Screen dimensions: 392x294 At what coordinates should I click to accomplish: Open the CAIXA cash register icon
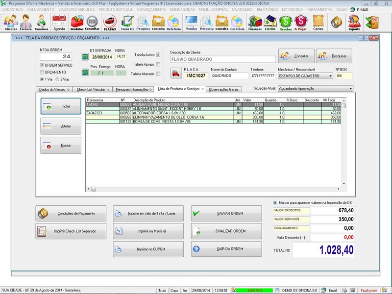270,22
